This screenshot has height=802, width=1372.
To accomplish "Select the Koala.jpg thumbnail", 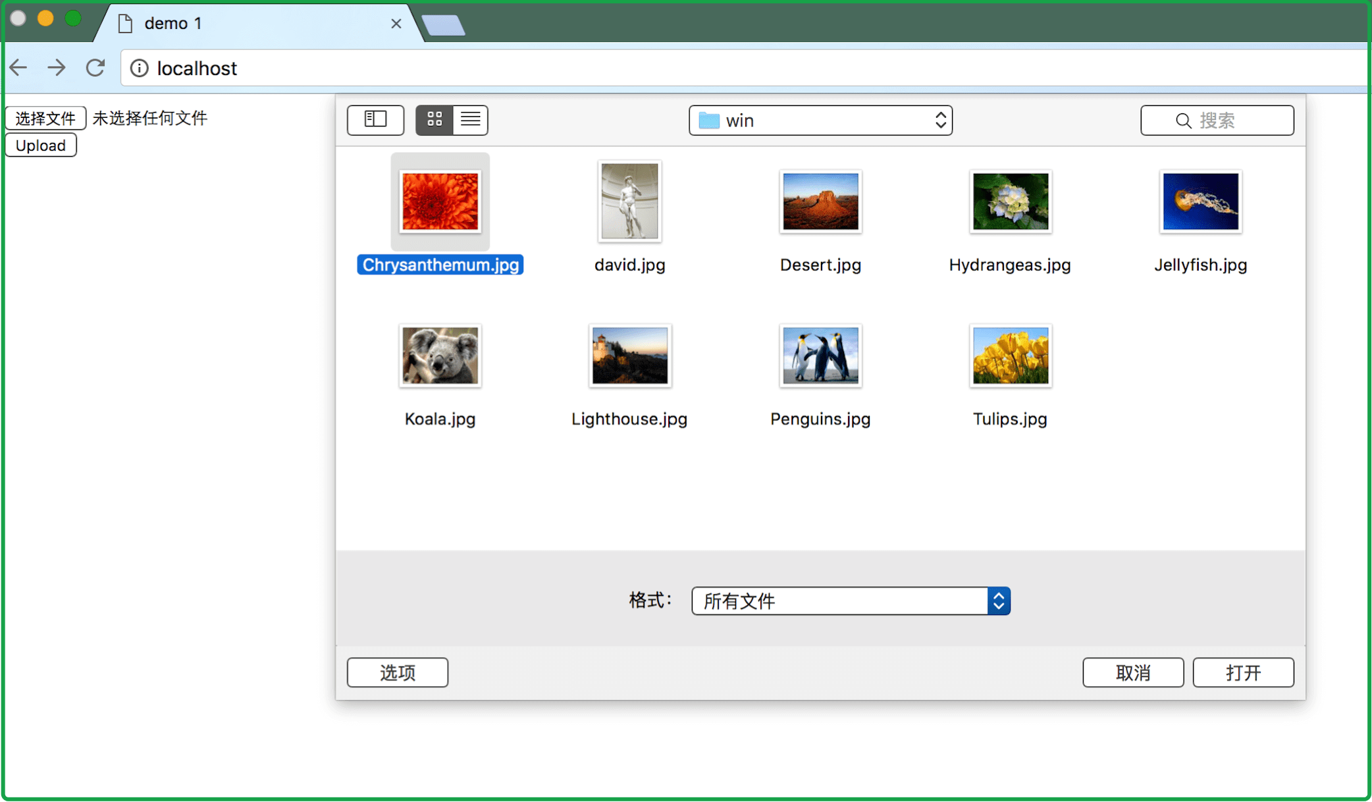I will pos(440,356).
